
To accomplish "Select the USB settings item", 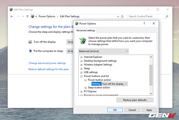I will pyautogui.click(x=91, y=72).
